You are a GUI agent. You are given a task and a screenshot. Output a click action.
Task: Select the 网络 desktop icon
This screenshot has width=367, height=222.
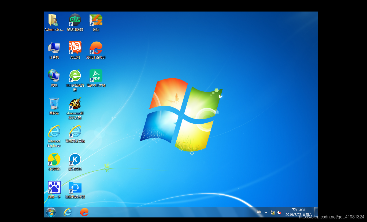tap(54, 78)
